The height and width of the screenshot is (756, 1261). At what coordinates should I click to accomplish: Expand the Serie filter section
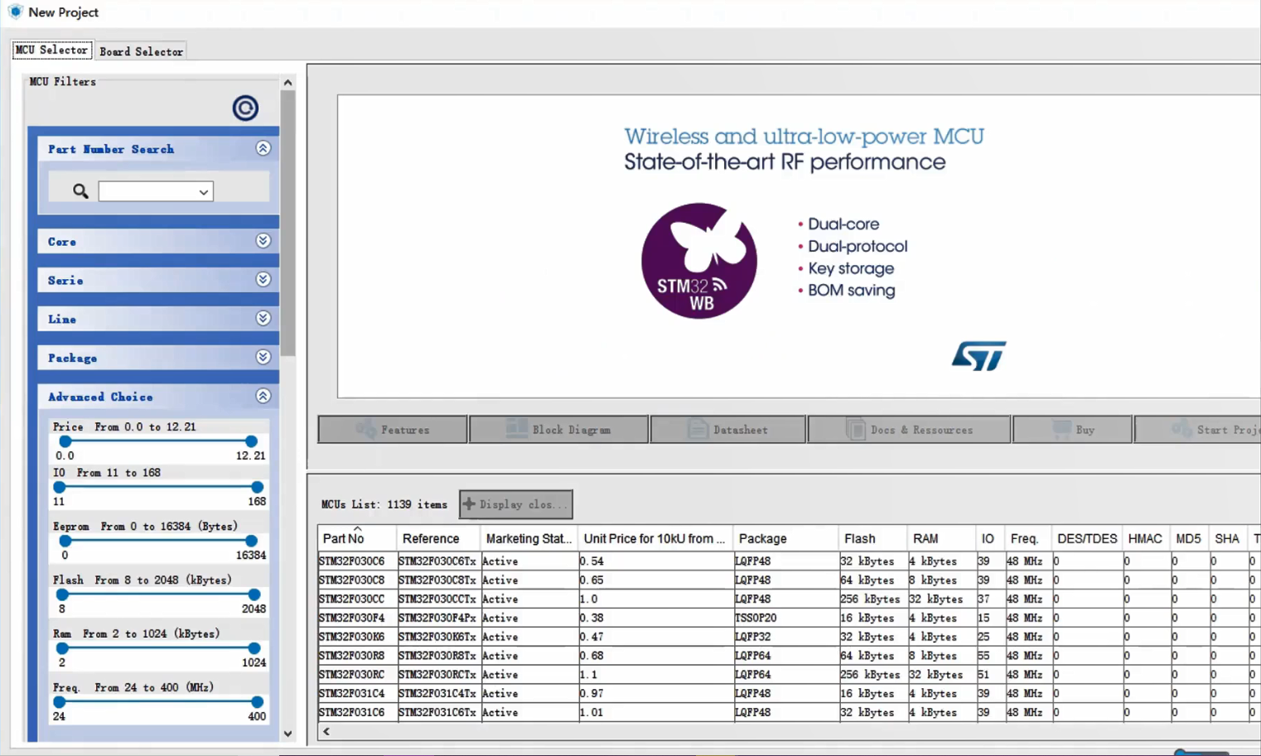(263, 280)
